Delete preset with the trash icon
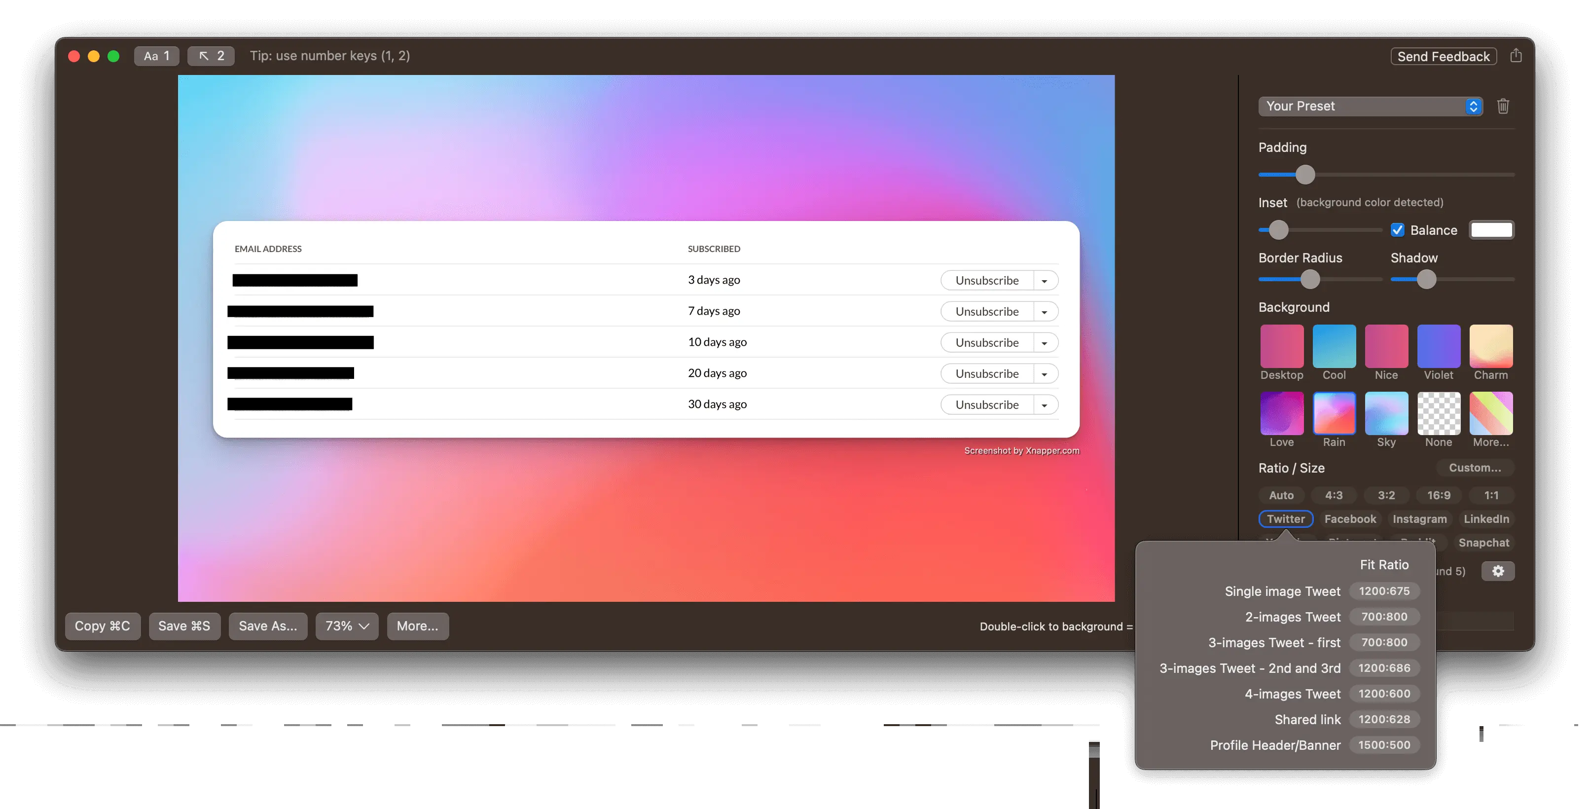This screenshot has width=1590, height=809. pos(1503,106)
